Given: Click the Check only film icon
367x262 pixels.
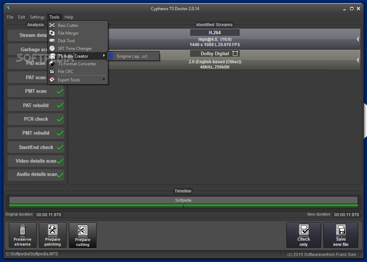Looking at the screenshot, I should (x=304, y=230).
